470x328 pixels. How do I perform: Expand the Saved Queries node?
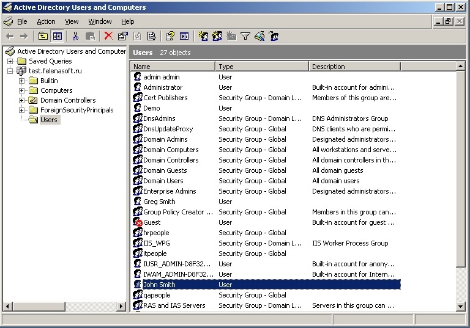tap(10, 61)
